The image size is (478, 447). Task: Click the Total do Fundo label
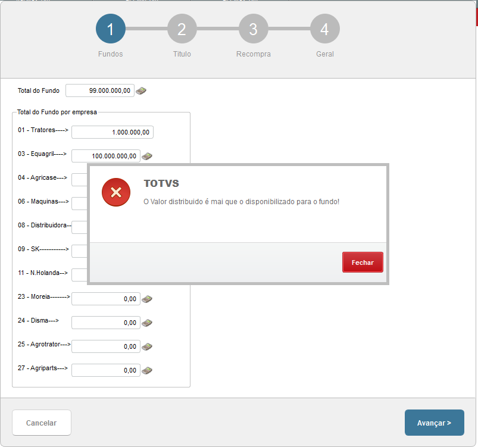tap(39, 90)
